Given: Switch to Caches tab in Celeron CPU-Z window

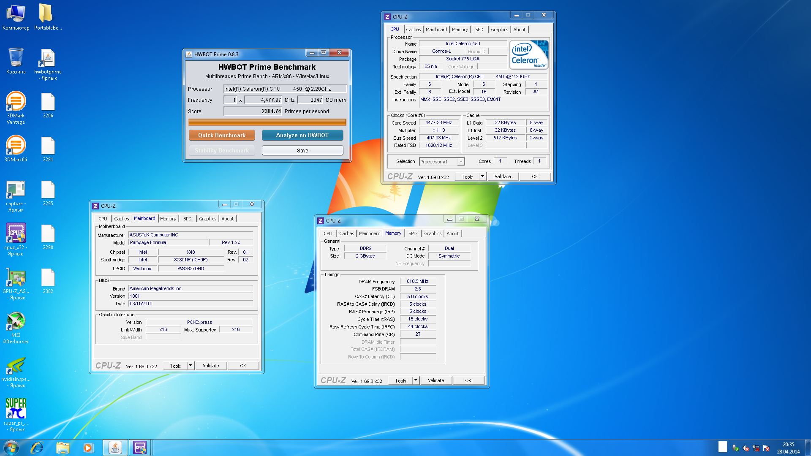Looking at the screenshot, I should pos(413,30).
